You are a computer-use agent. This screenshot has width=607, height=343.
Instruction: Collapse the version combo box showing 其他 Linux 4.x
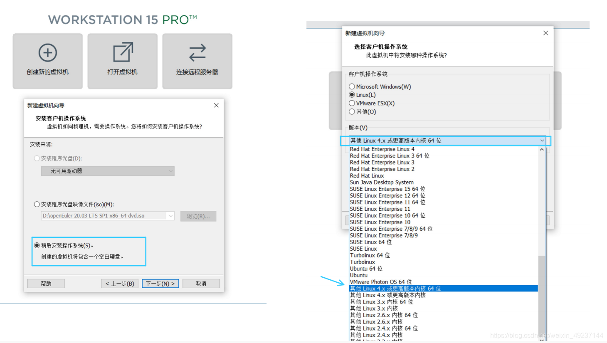[542, 141]
